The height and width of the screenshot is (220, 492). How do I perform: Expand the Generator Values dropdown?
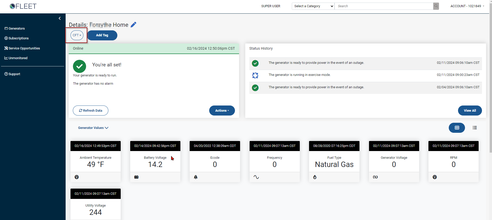pyautogui.click(x=93, y=128)
